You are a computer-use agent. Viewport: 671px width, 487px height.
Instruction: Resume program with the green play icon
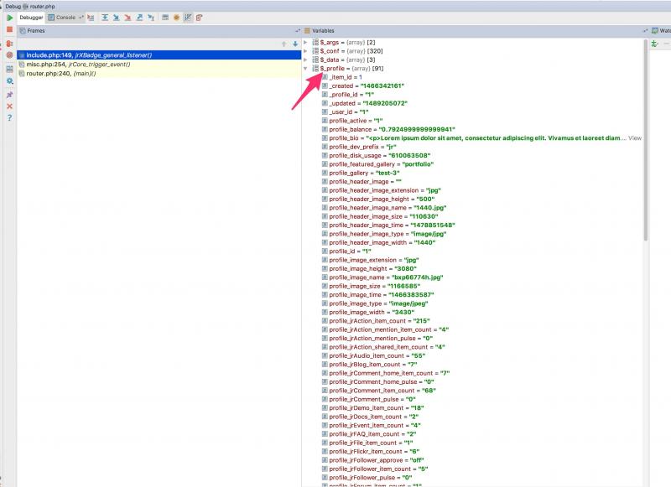(9, 17)
